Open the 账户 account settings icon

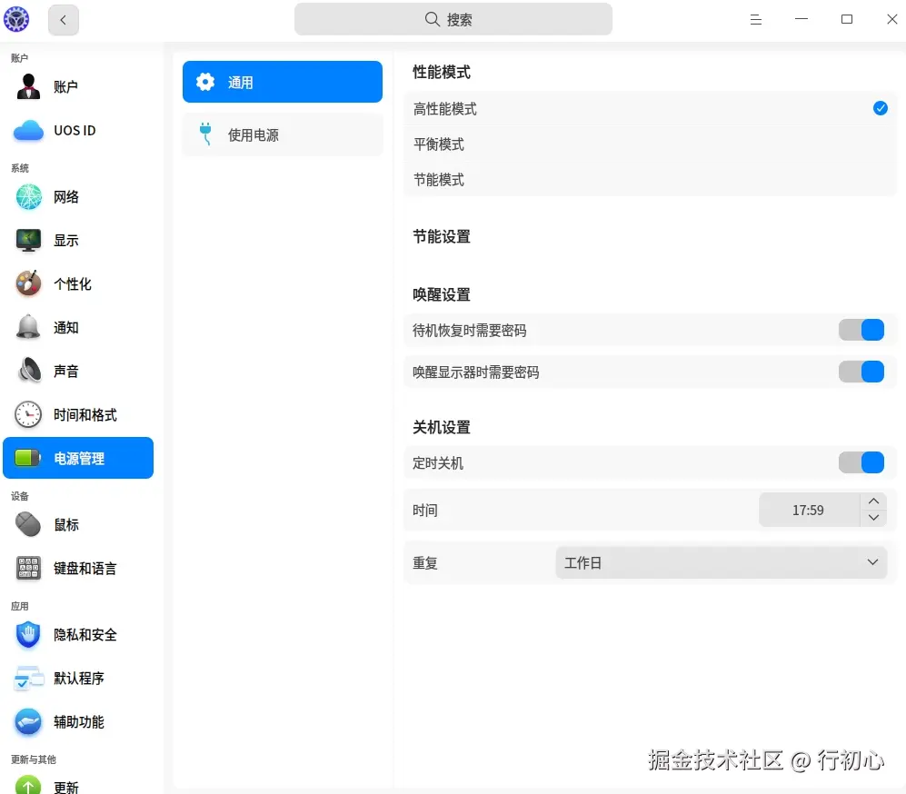click(28, 86)
